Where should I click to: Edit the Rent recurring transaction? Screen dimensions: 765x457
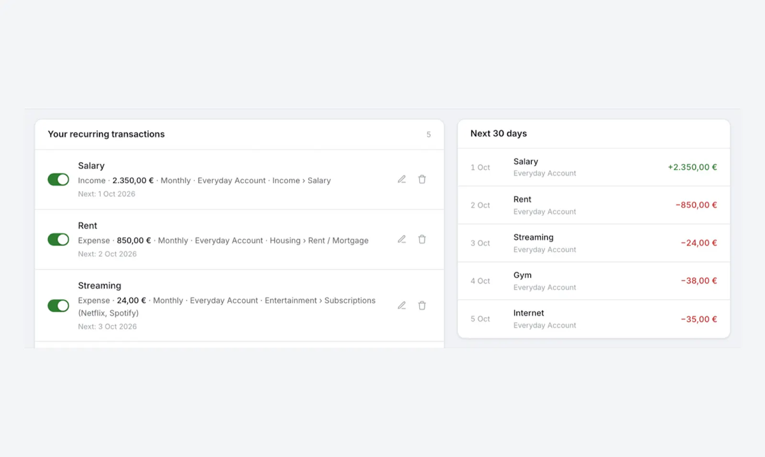tap(402, 239)
